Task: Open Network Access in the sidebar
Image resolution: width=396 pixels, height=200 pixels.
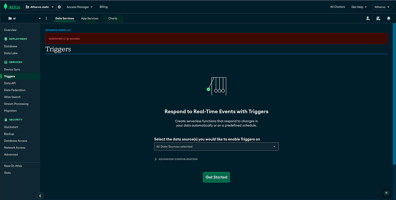Action: point(15,148)
